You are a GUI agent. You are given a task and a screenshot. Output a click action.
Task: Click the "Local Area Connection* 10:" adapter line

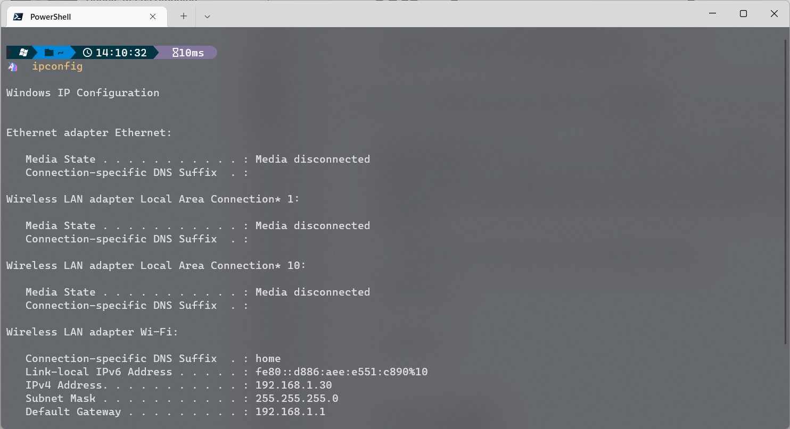[x=157, y=265]
